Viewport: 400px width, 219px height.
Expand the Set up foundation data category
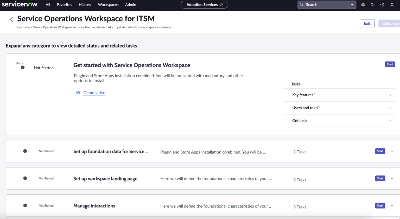[392, 151]
